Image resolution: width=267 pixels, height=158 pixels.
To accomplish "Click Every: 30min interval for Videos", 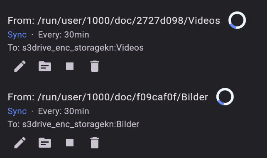I will click(x=64, y=35).
